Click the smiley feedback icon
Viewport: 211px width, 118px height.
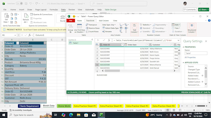[74, 16]
